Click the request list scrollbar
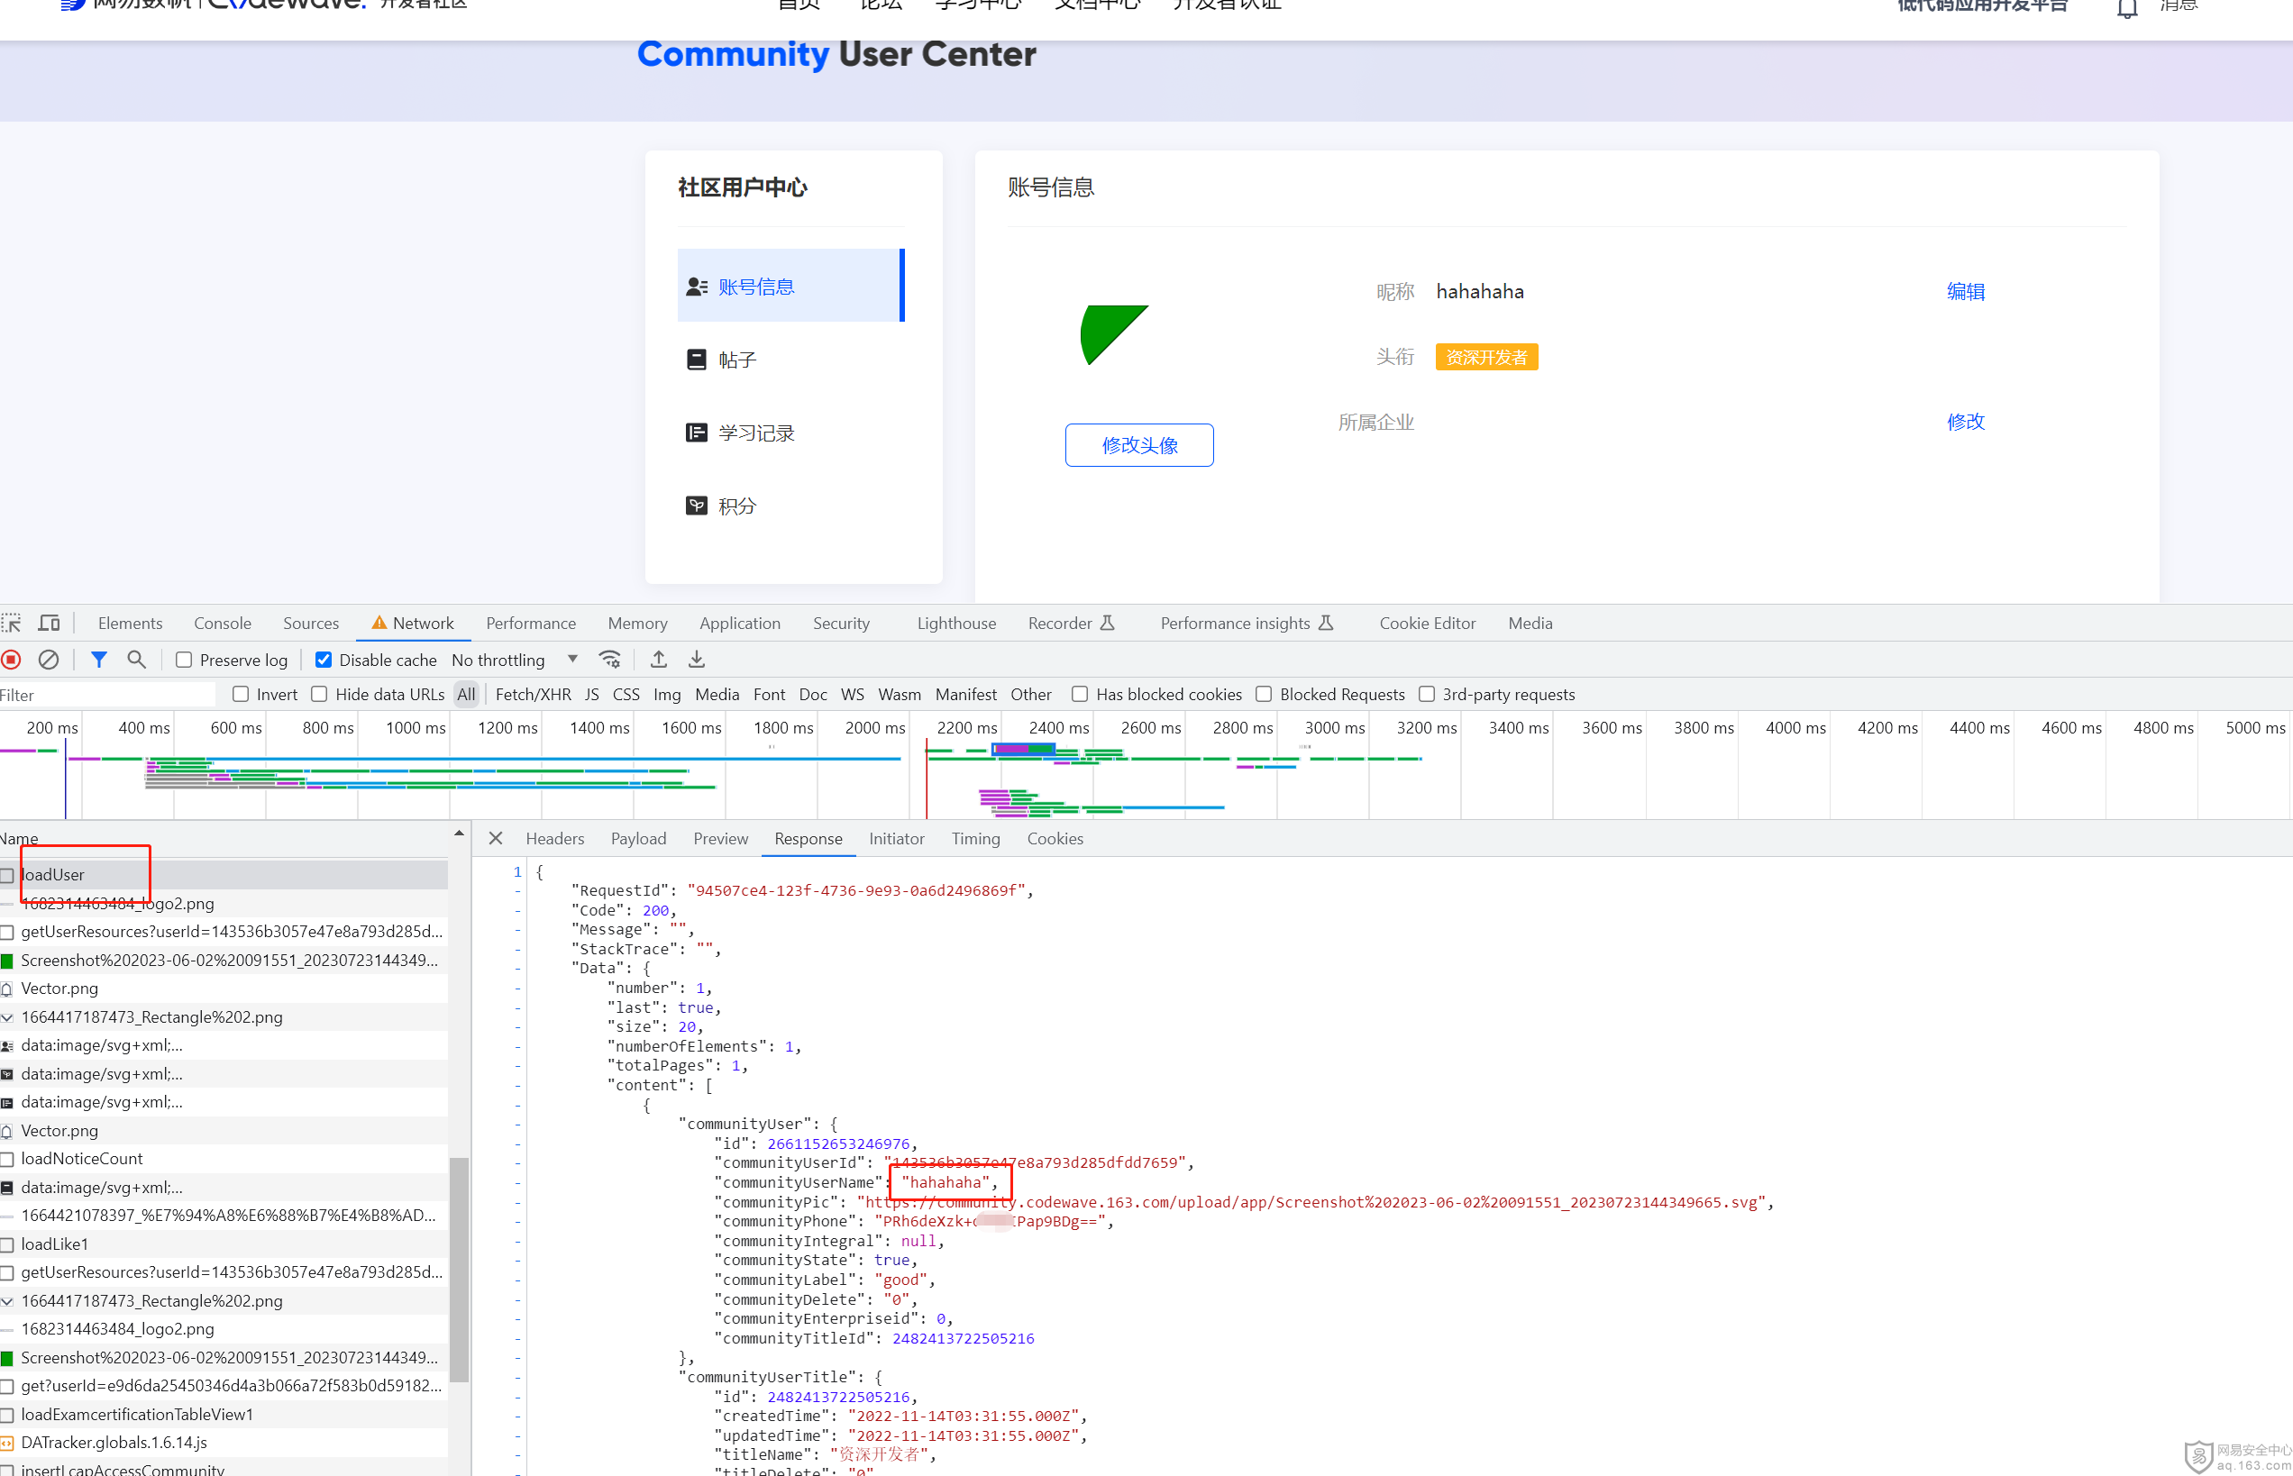 pyautogui.click(x=459, y=1269)
